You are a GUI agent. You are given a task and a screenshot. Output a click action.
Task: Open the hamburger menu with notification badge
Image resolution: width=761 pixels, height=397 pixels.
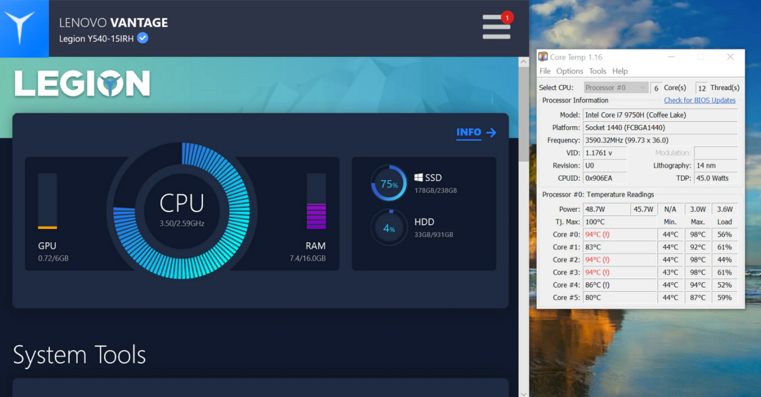[x=496, y=27]
